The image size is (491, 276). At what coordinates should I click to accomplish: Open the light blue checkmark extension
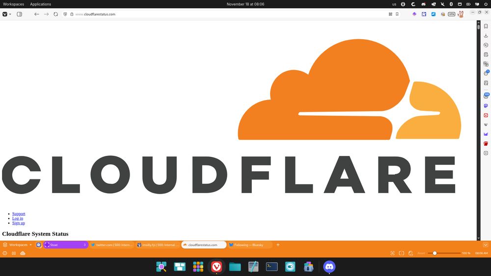coord(434,14)
